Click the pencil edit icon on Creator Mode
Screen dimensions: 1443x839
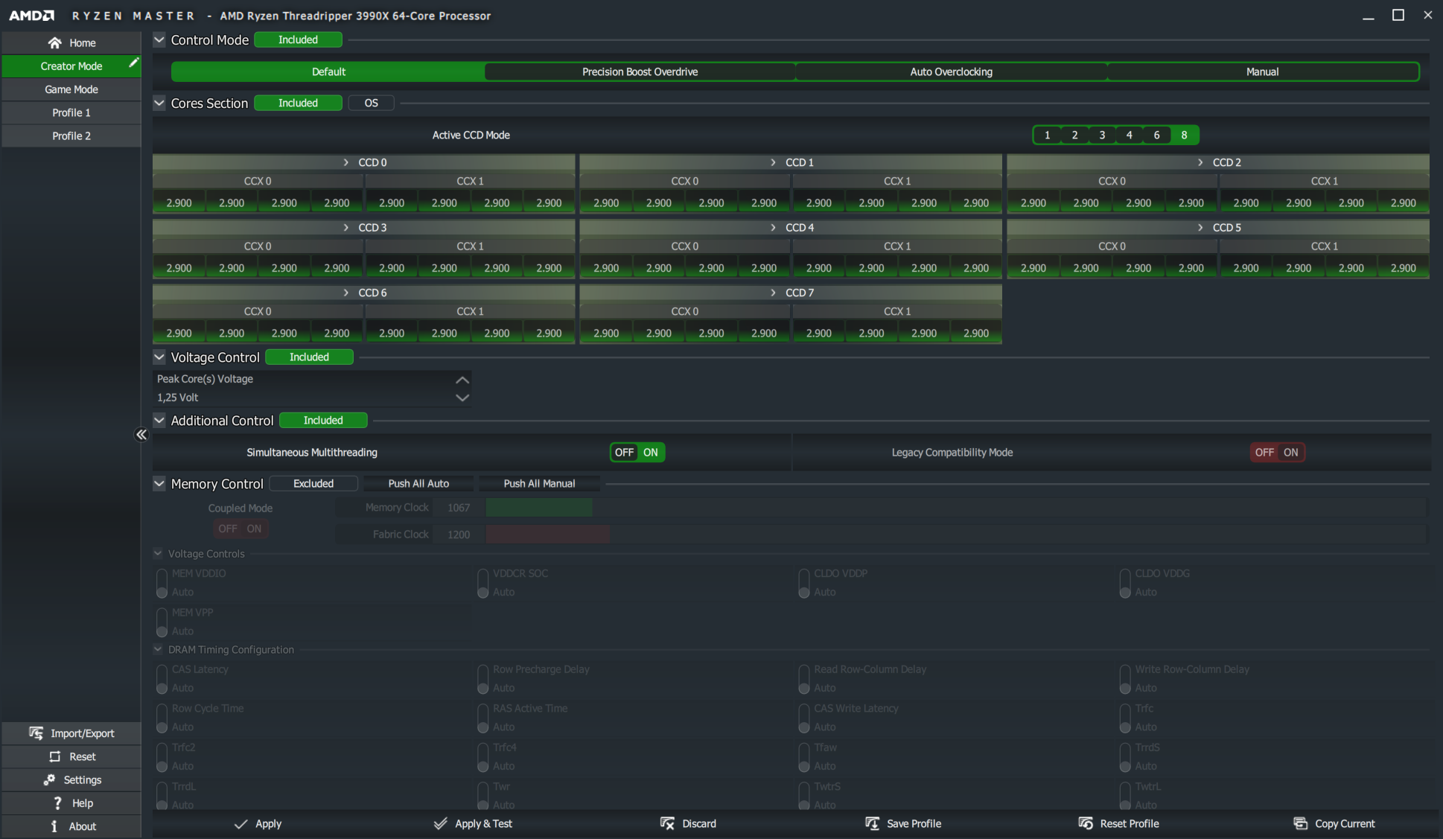tap(133, 63)
